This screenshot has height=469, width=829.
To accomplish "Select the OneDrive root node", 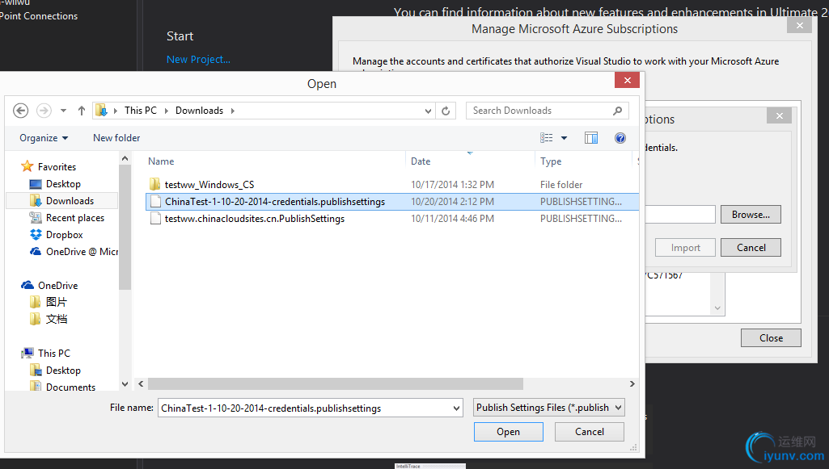I will click(x=57, y=286).
